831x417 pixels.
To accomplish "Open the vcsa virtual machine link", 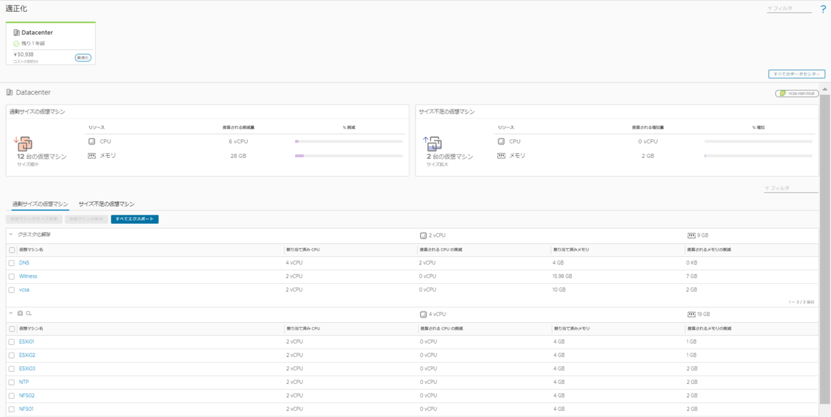I will (x=24, y=290).
